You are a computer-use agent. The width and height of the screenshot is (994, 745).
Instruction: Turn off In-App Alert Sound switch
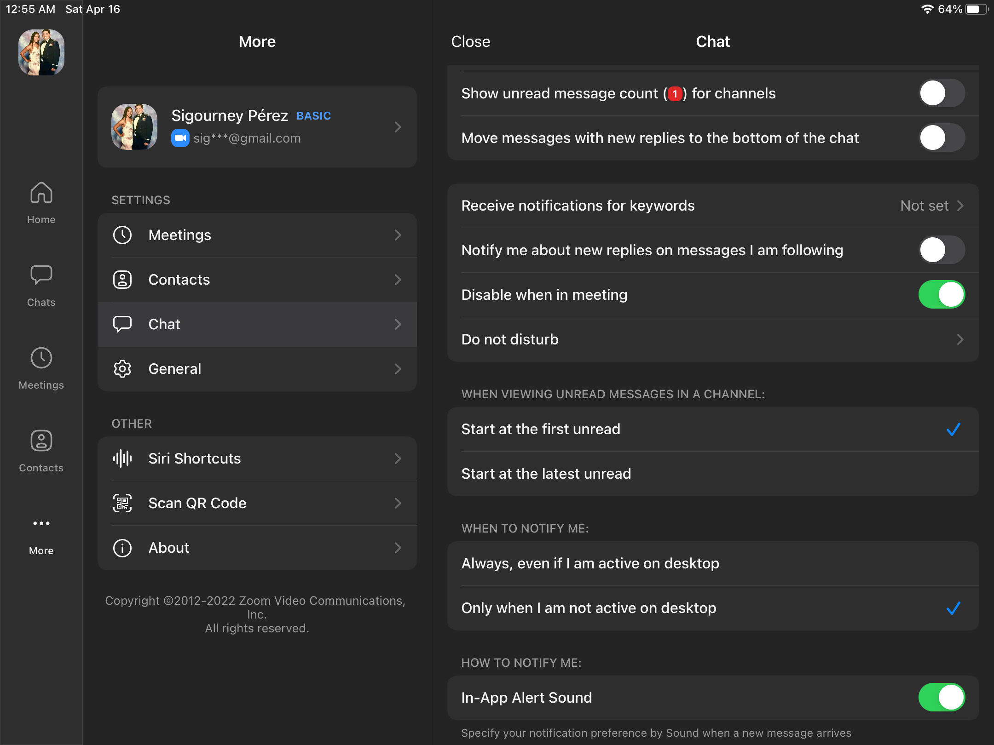click(x=942, y=698)
